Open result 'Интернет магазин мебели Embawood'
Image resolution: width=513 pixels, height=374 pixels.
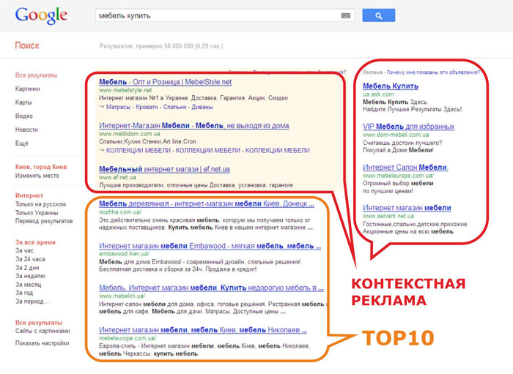210,246
